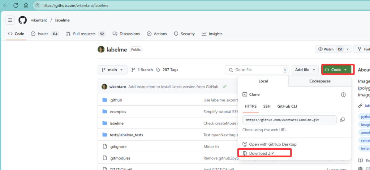Open the Insights tab
This screenshot has width=370, height=170.
[212, 34]
